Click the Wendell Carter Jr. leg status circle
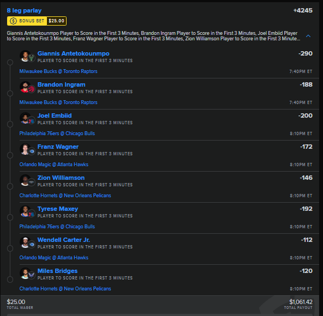 click(10, 248)
